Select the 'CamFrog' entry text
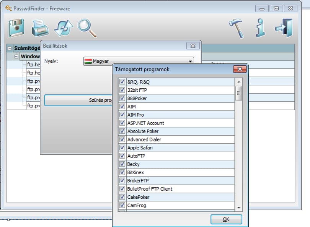The image size is (310, 227). pyautogui.click(x=137, y=205)
